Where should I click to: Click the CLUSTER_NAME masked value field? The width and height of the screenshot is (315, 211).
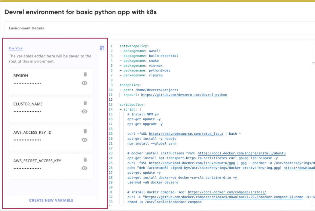27,112
